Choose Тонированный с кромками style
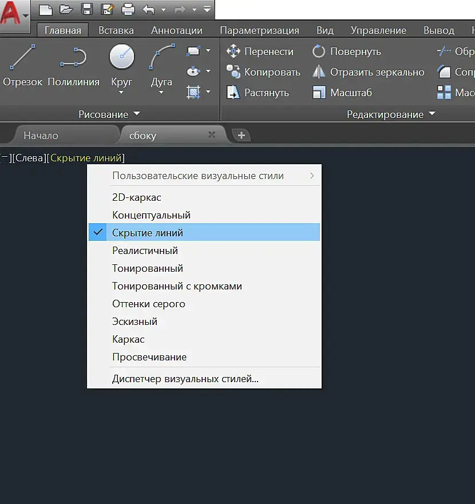Image resolution: width=475 pixels, height=504 pixels. 204,285
